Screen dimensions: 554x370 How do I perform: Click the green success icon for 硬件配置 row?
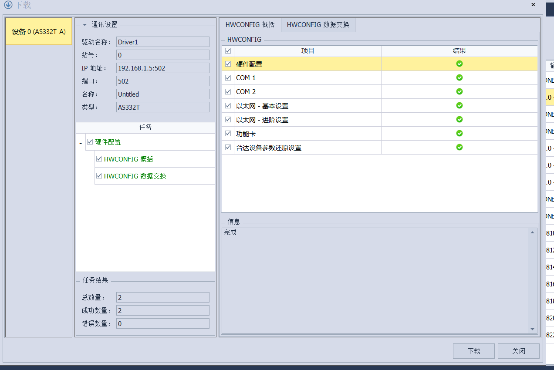click(459, 64)
